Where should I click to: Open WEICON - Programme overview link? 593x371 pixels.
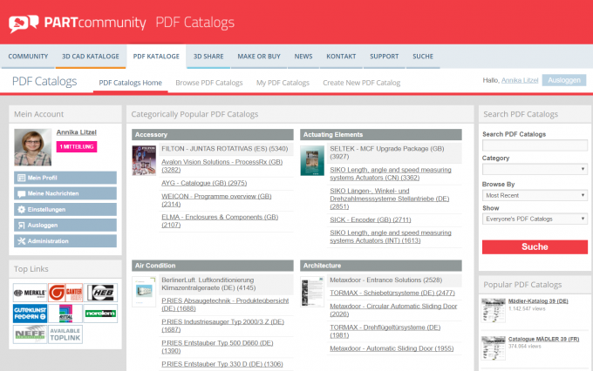coord(216,200)
